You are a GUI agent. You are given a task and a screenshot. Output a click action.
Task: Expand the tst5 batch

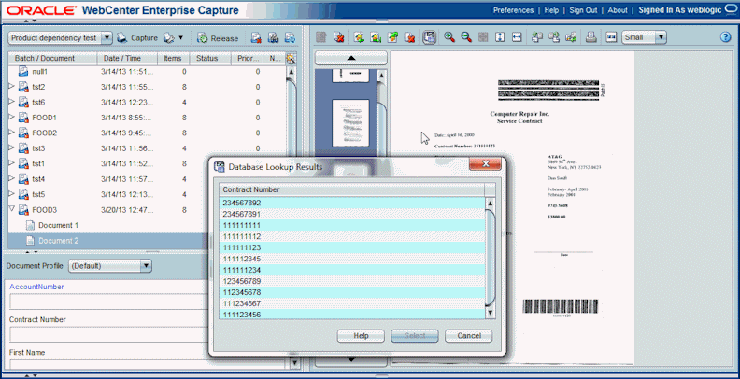pyautogui.click(x=12, y=194)
